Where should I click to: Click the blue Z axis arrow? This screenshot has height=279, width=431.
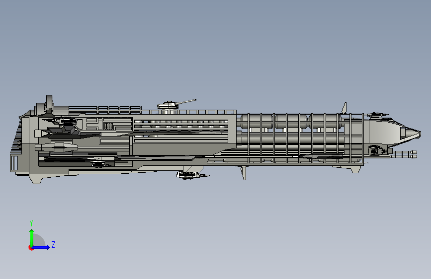pos(41,247)
